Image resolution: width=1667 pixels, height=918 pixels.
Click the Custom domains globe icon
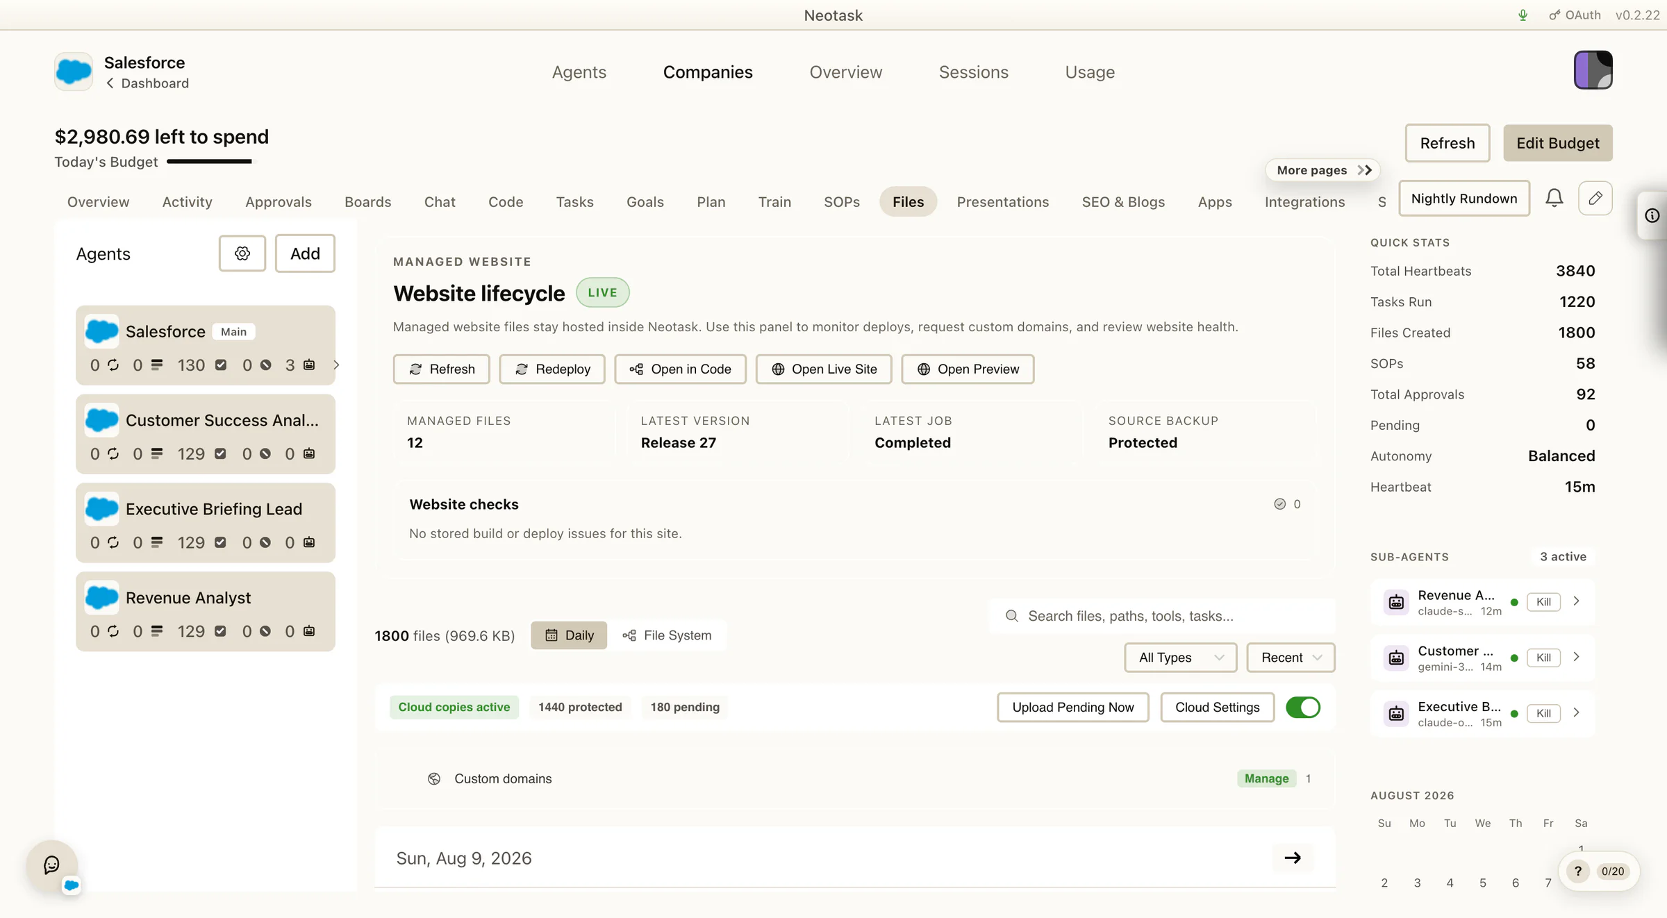pyautogui.click(x=434, y=779)
